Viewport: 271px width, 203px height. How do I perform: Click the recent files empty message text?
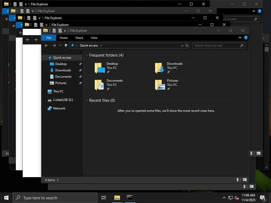(x=166, y=111)
